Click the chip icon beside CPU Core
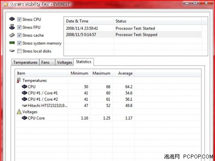The height and width of the screenshot is (161, 215). coord(25,118)
